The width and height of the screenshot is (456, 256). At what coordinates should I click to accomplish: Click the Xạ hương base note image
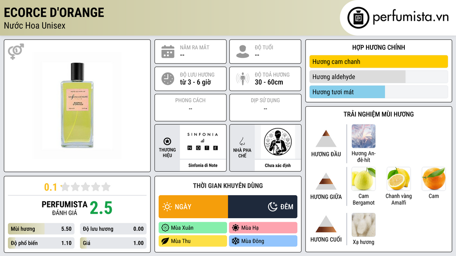(363, 225)
